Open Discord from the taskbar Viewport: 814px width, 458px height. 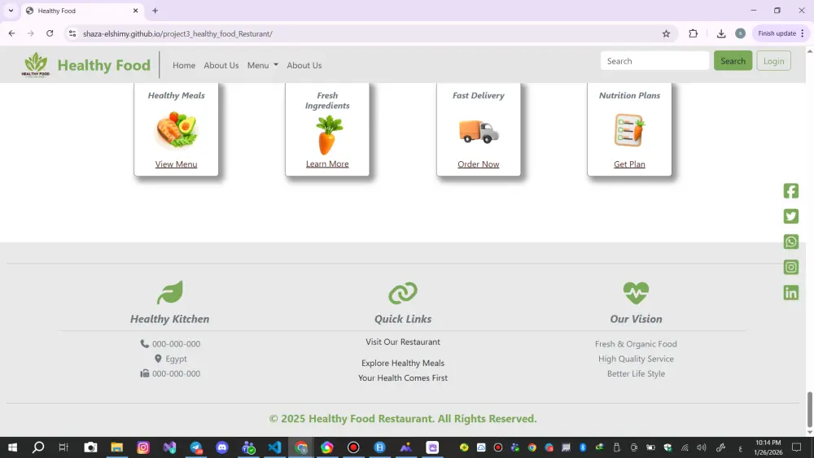pyautogui.click(x=222, y=447)
